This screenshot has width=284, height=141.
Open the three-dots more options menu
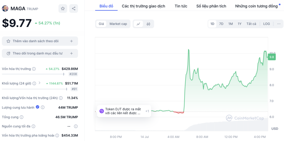[279, 24]
